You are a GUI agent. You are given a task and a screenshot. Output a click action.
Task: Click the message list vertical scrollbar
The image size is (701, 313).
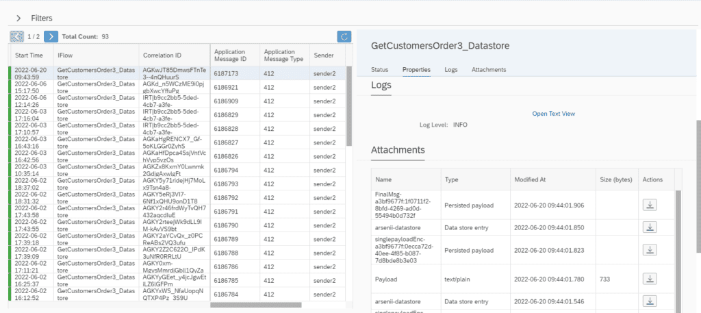click(349, 106)
